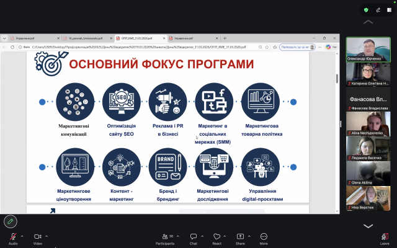Expand the Participants options caret
Image resolution: width=397 pixels, height=248 pixels.
179,236
